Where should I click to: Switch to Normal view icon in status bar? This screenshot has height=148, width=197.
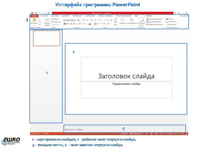(147, 134)
